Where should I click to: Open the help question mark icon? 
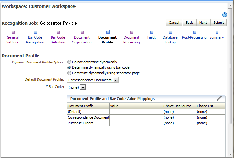coord(224,15)
